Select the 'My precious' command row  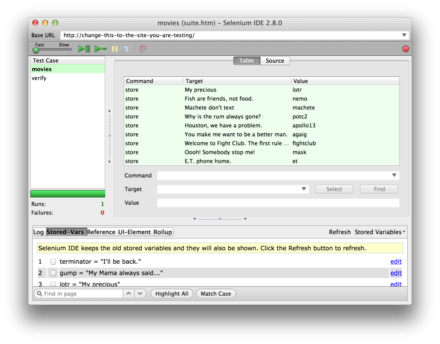pyautogui.click(x=262, y=90)
